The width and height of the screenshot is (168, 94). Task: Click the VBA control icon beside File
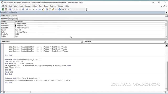(3, 6)
